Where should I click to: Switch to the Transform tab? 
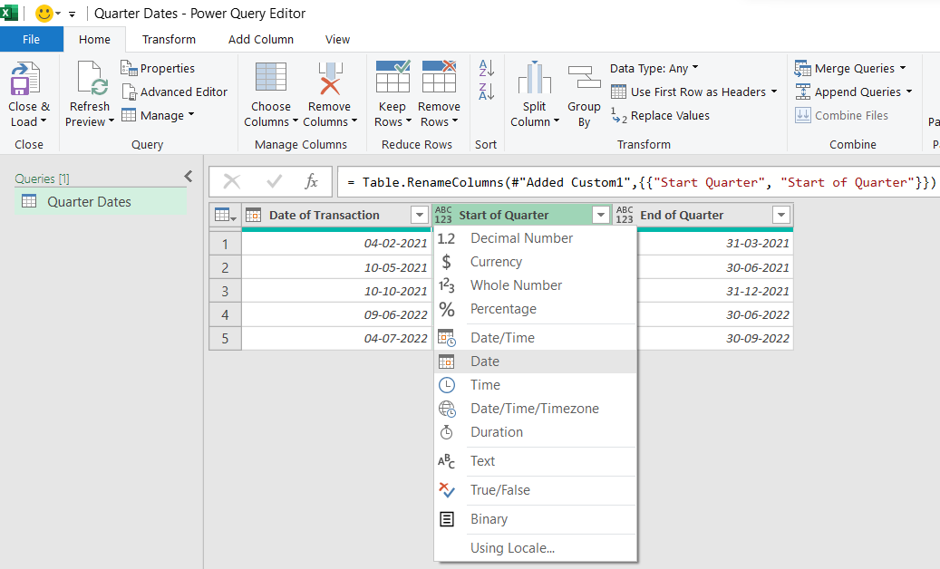[x=169, y=40]
